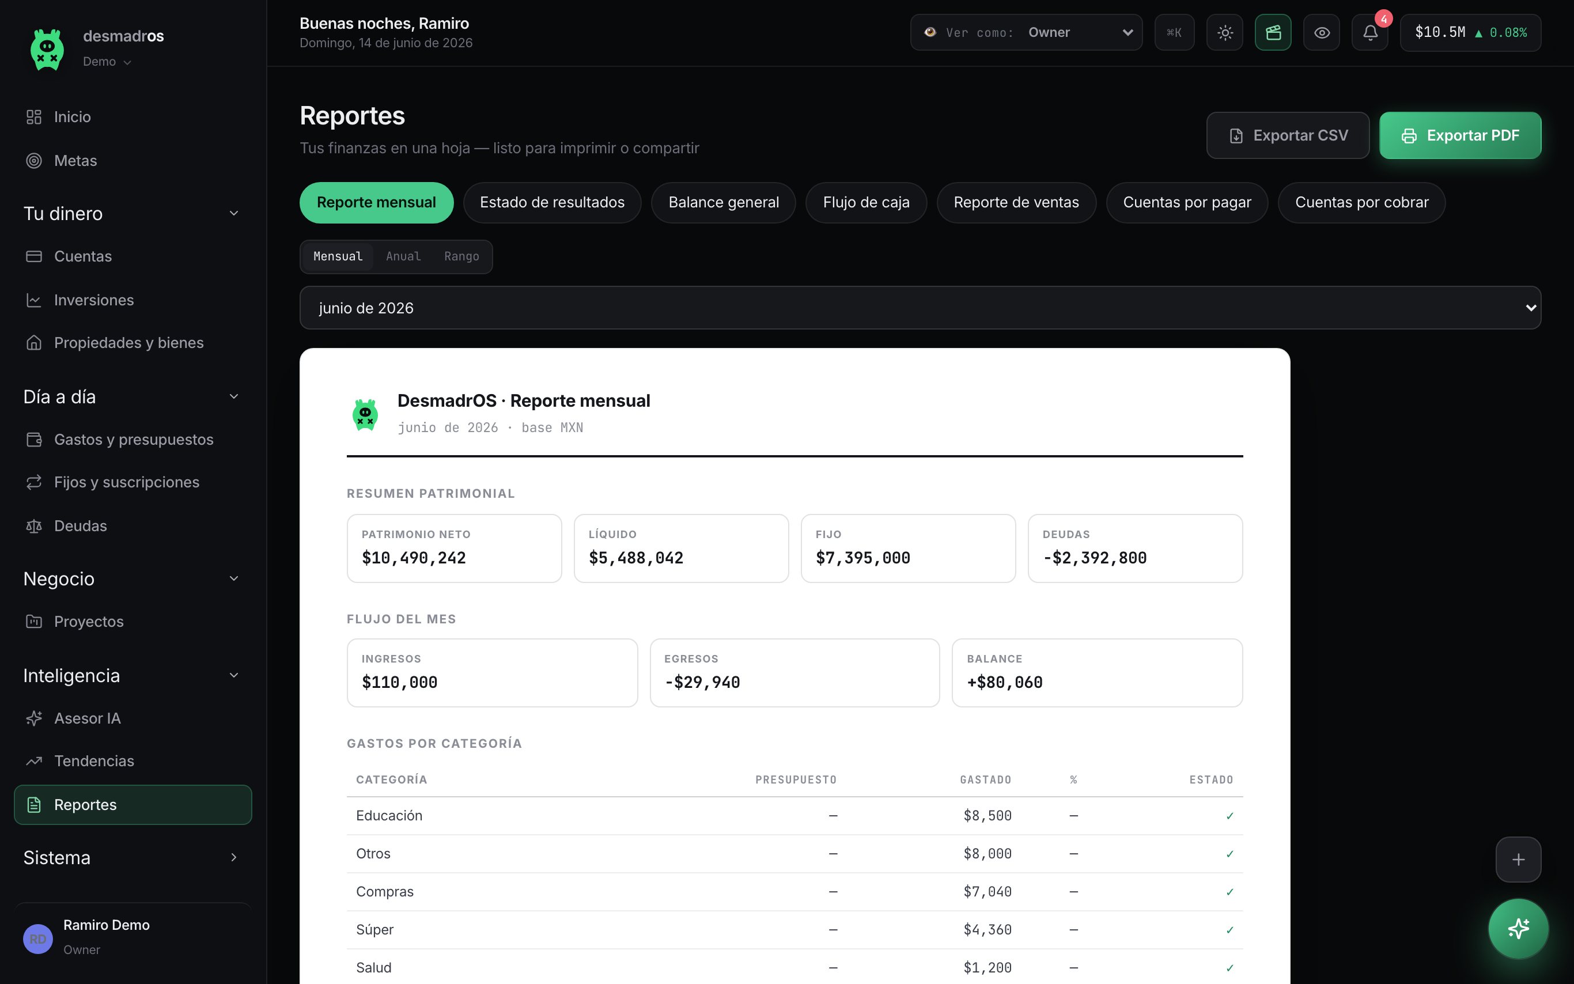The width and height of the screenshot is (1574, 984).
Task: Click the Asesor IA sparkle icon in the sidebar
Action: coord(34,718)
